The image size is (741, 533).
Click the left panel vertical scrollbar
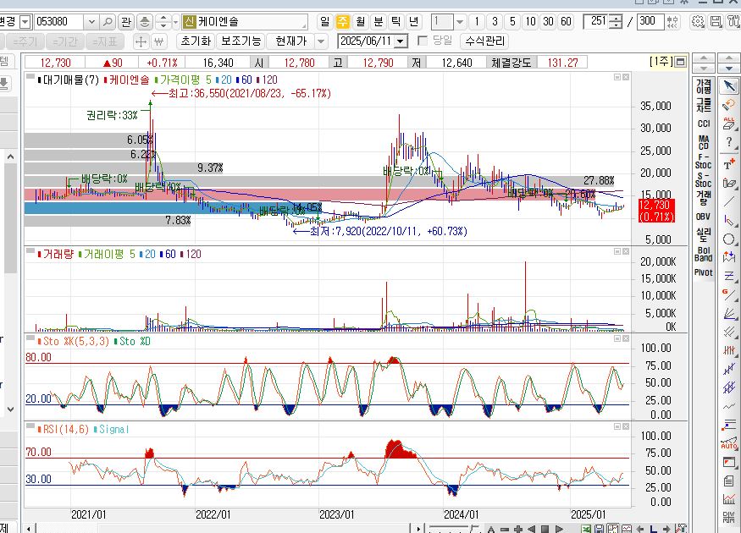(x=10, y=283)
